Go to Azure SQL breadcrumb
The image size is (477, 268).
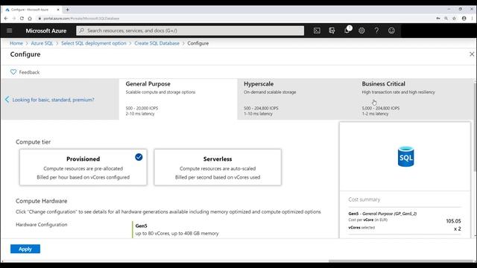click(x=42, y=43)
